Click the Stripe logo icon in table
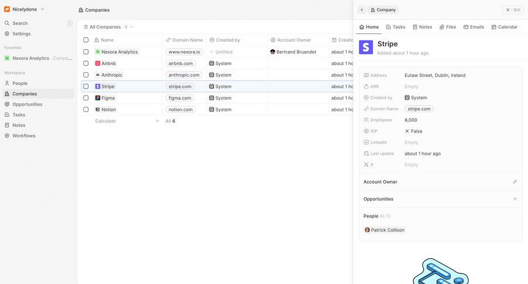 pyautogui.click(x=97, y=86)
